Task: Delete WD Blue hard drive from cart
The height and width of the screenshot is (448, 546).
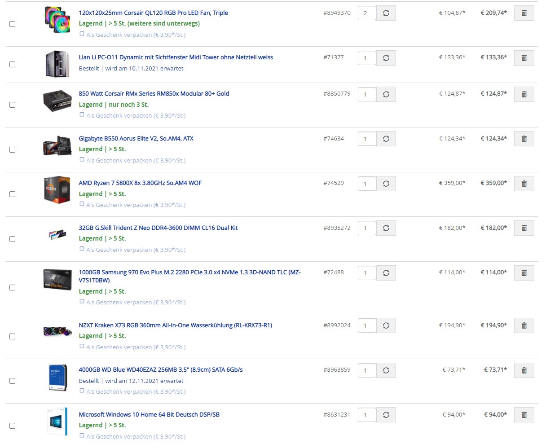Action: [x=524, y=370]
